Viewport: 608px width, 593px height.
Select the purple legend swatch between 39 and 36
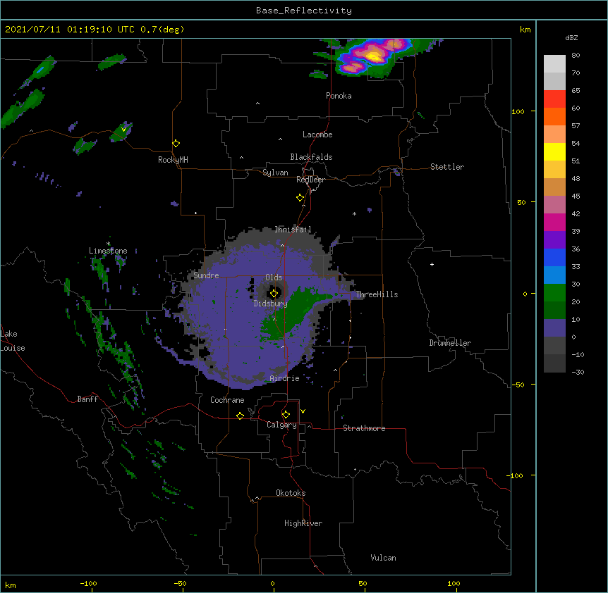click(x=554, y=239)
